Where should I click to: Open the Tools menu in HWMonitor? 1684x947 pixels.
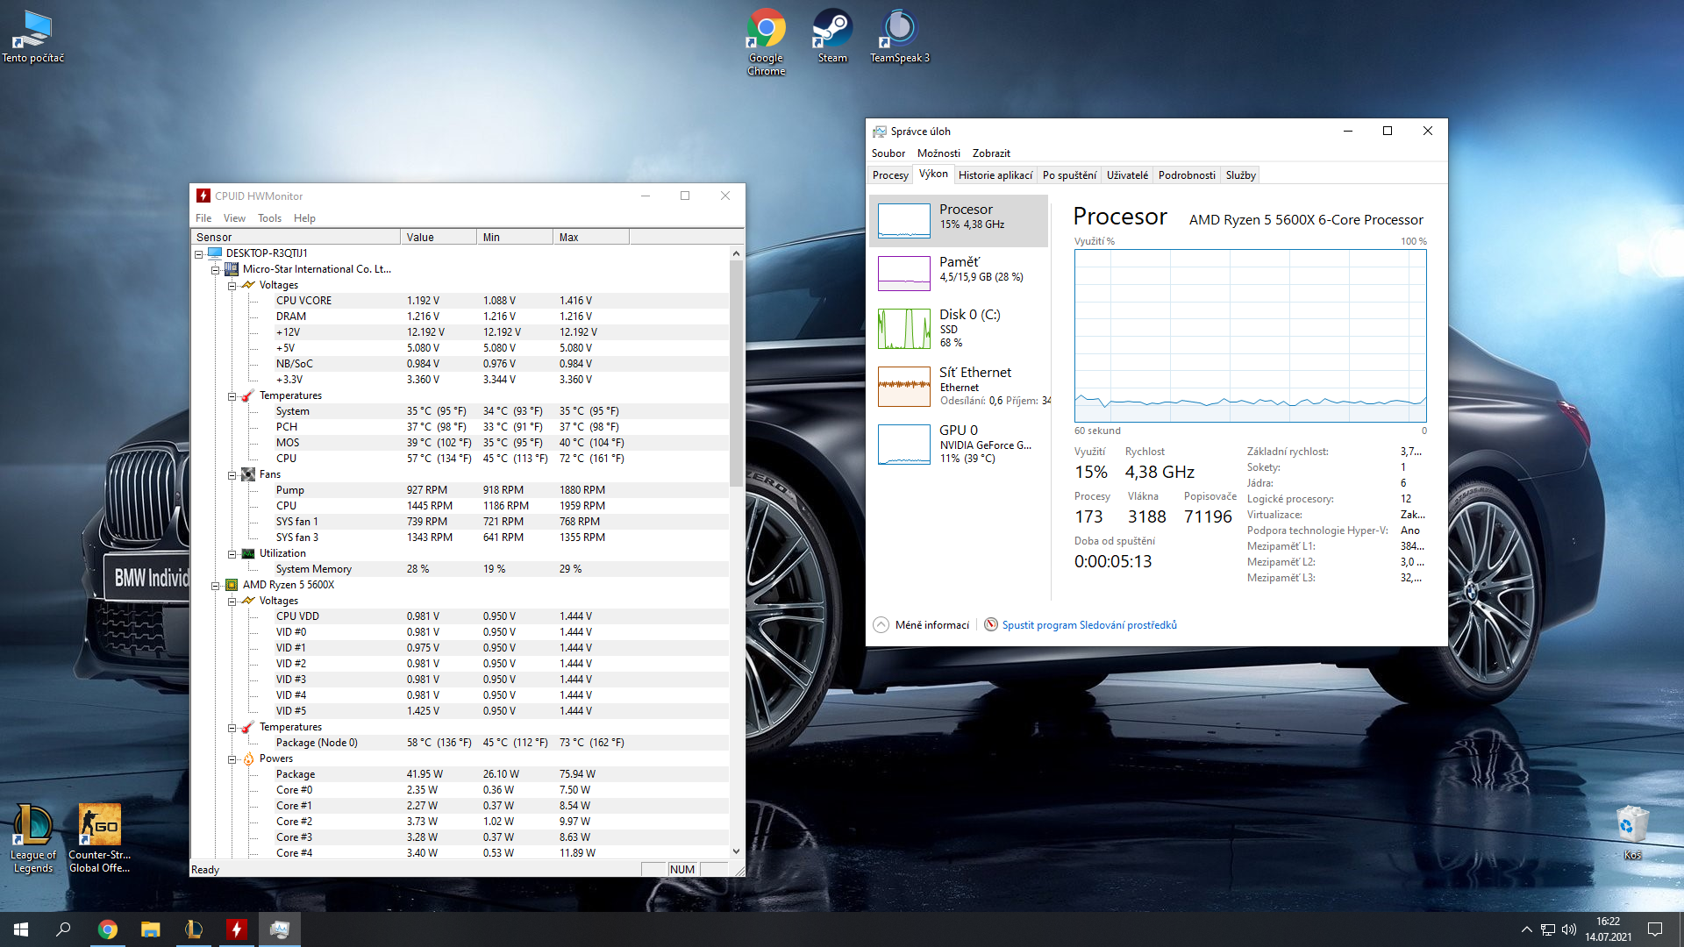click(x=269, y=218)
